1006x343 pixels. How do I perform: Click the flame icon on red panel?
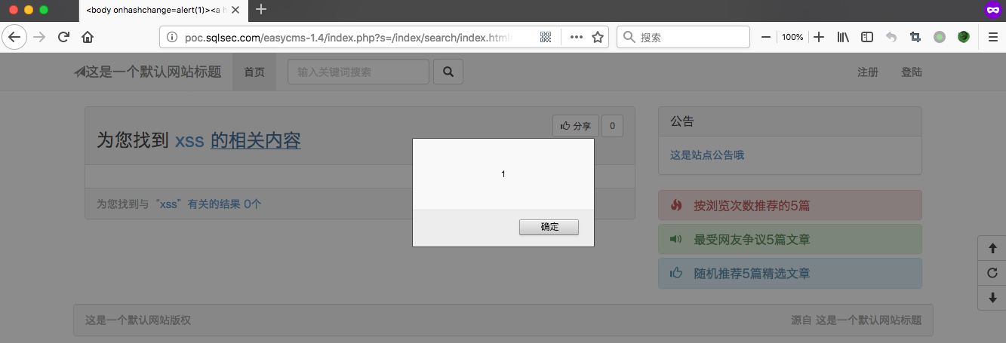(676, 205)
